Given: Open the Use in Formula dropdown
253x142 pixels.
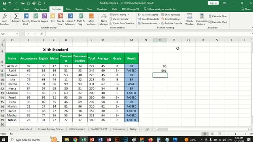Looking at the screenshot, I should click(x=119, y=19).
